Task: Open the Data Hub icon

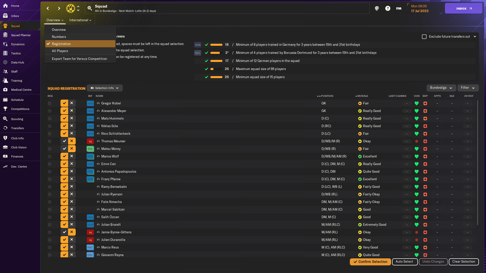Action: 5,62
